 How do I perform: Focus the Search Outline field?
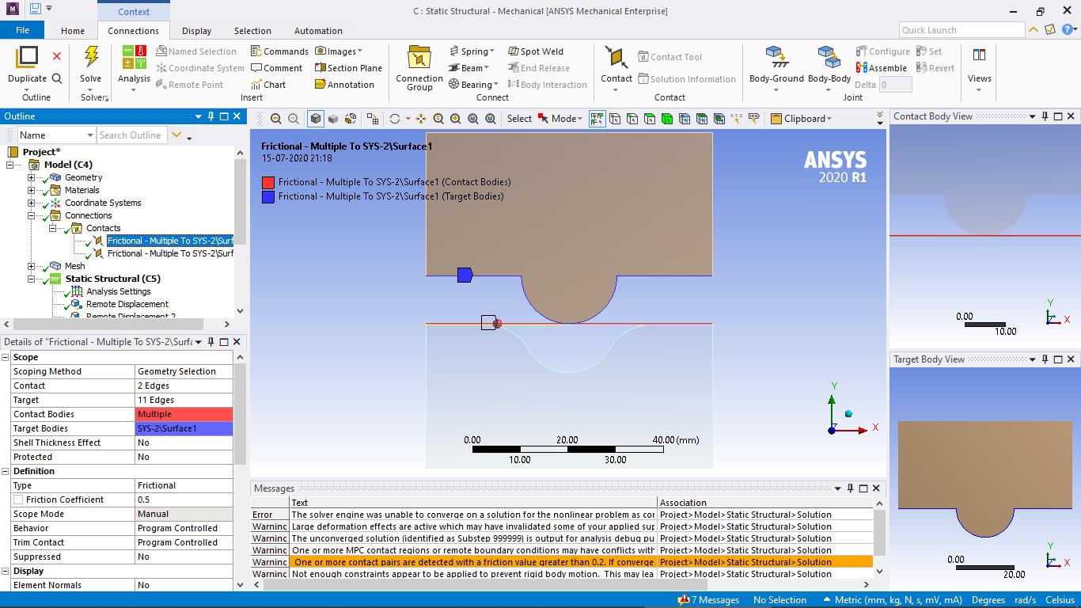pyautogui.click(x=131, y=135)
